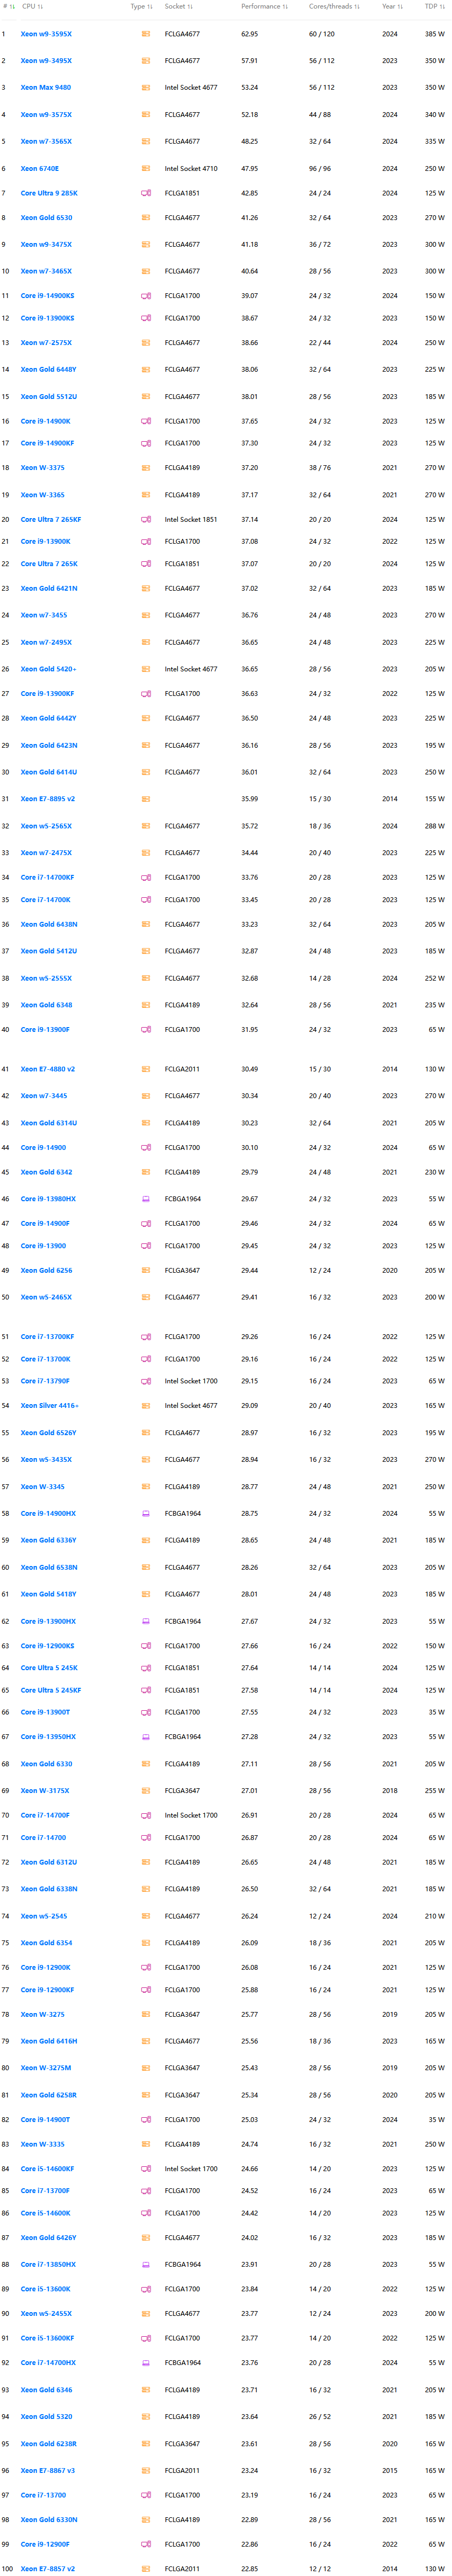Open the Xeon Silver 4416+ link
This screenshot has width=452, height=2576.
pos(50,1406)
